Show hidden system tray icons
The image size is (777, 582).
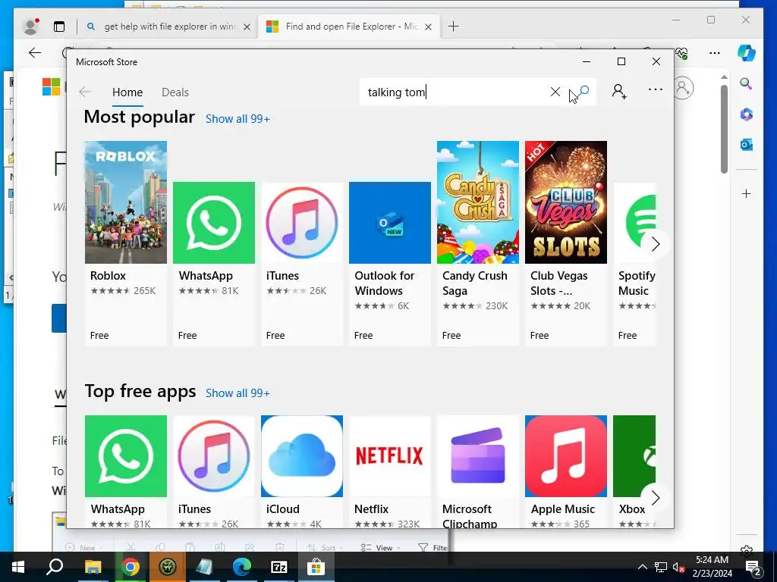tap(642, 567)
